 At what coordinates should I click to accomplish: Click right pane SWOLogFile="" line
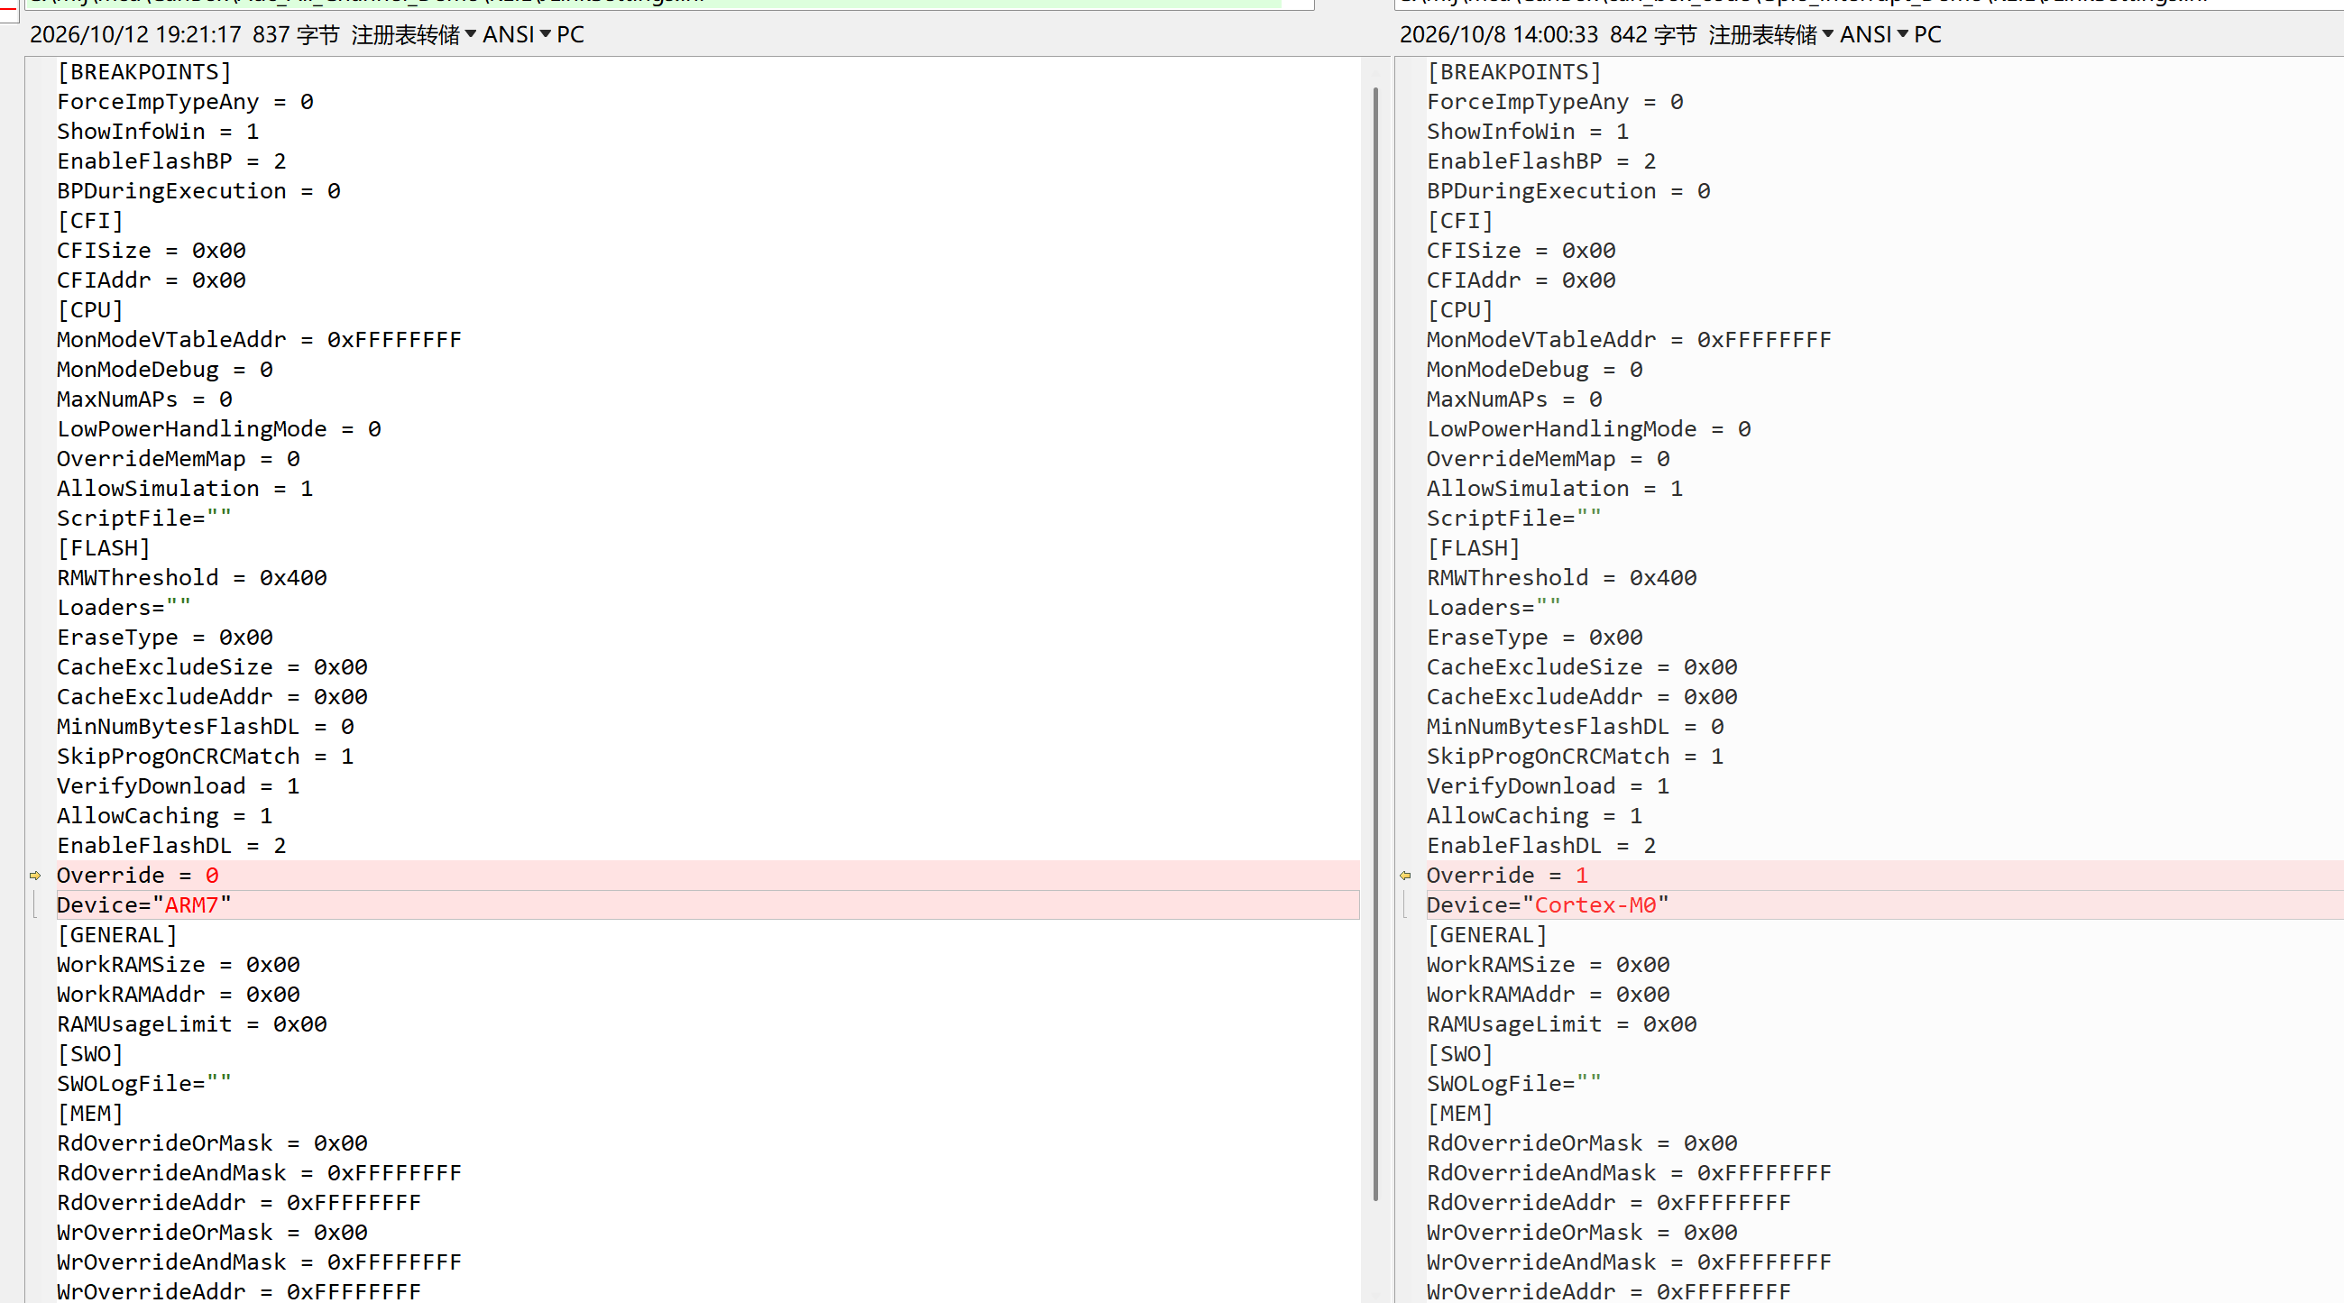[x=1514, y=1084]
